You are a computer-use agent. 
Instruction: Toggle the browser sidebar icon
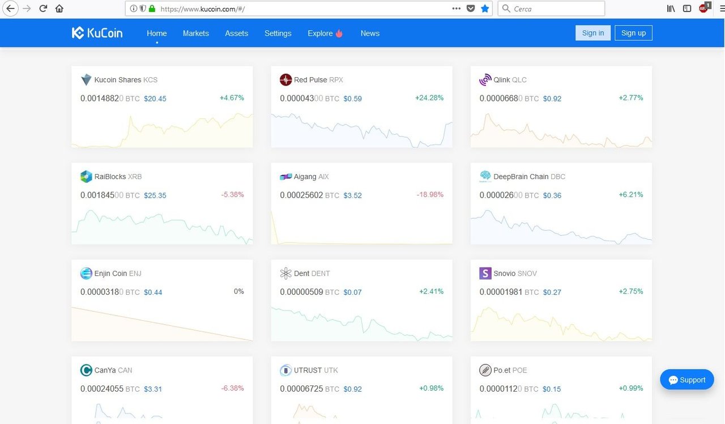click(687, 9)
